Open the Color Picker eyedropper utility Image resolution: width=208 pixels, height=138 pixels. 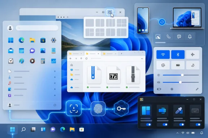click(179, 111)
